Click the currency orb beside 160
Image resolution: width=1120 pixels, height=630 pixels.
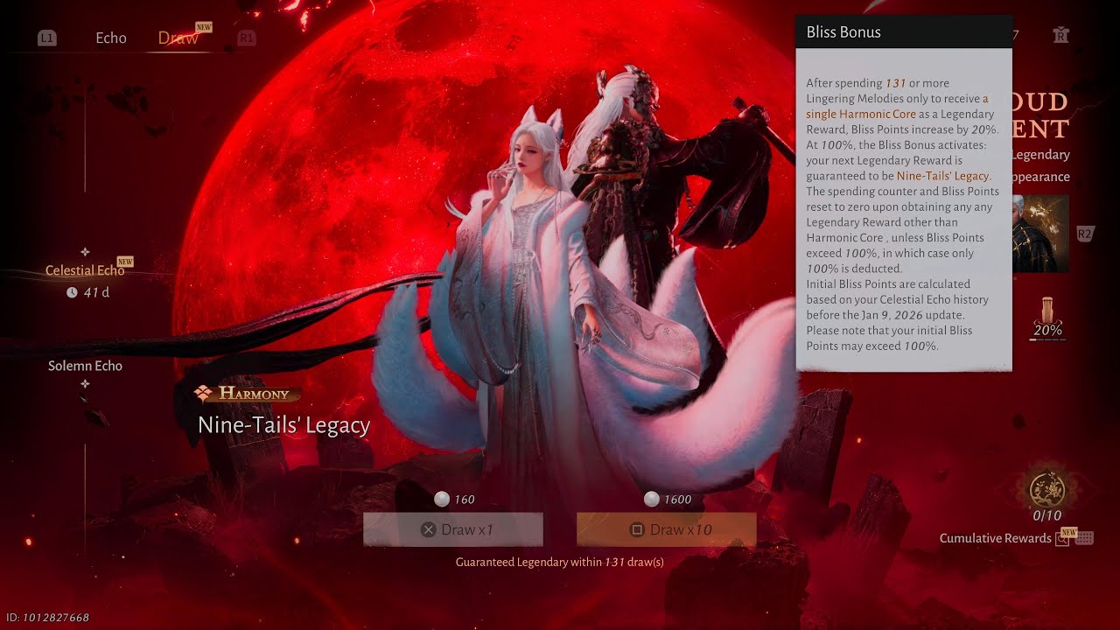442,499
